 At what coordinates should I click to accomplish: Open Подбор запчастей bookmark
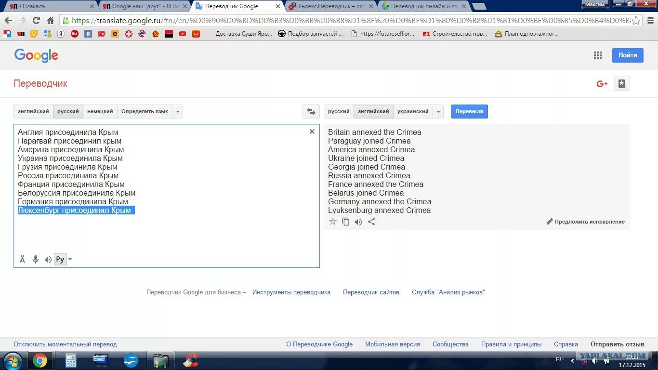pos(311,34)
